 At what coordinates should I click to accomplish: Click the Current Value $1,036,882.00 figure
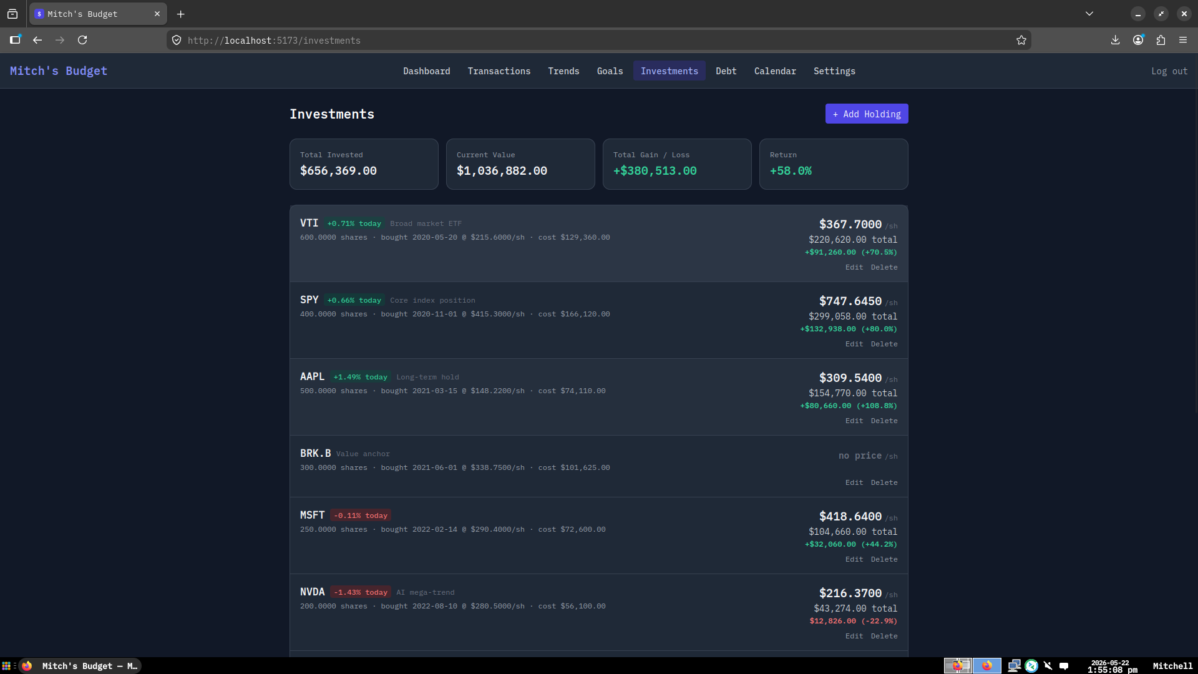(502, 171)
